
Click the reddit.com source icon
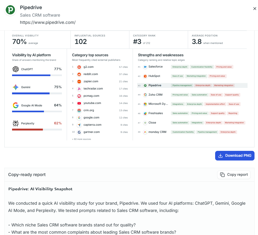[x=79, y=74]
